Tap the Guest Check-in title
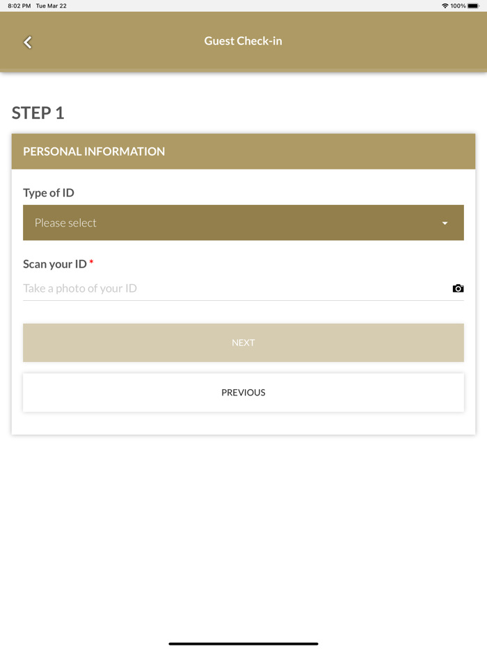This screenshot has height=649, width=487. (x=243, y=41)
